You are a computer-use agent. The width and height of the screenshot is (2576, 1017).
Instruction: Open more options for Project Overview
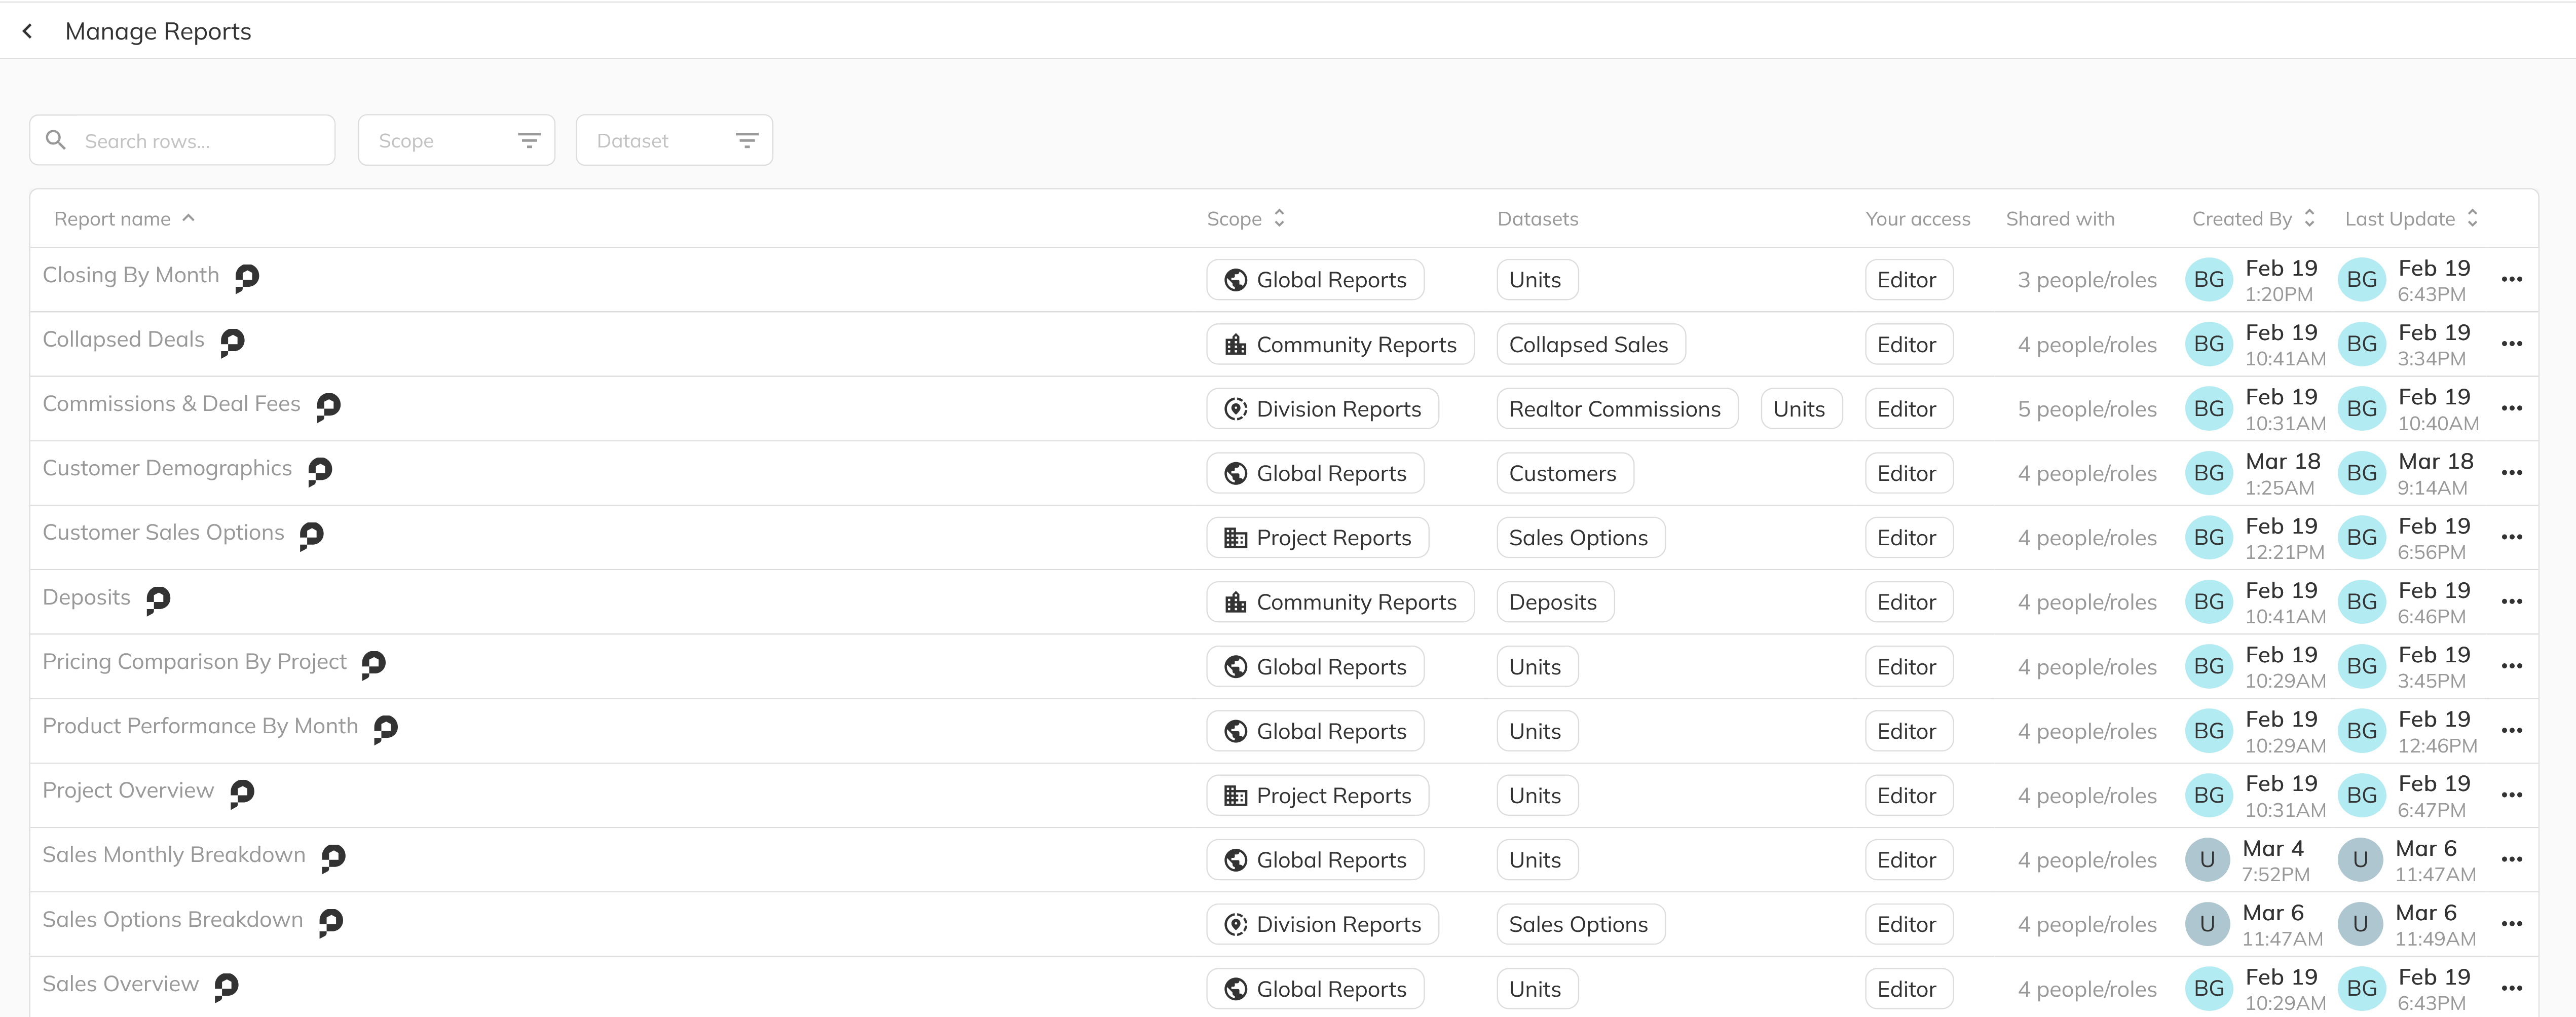[x=2511, y=796]
